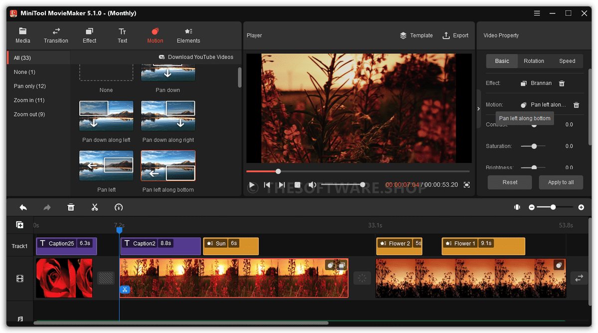Choose Pan left along bottom thumbnail
This screenshot has width=598, height=333.
pyautogui.click(x=168, y=166)
